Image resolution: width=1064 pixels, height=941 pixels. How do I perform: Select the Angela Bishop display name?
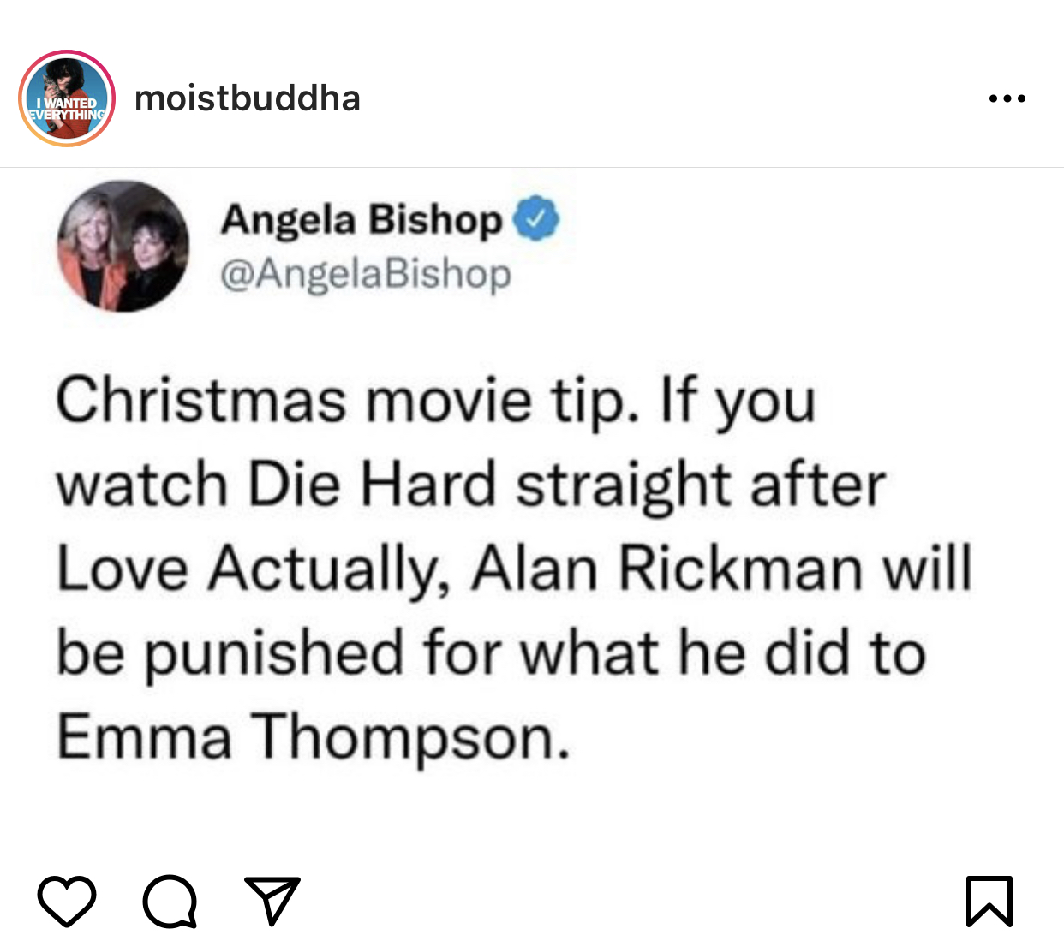[362, 220]
